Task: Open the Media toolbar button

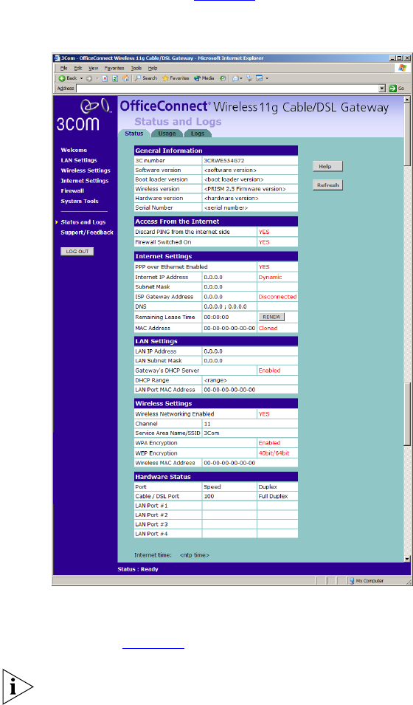Action: click(x=204, y=78)
